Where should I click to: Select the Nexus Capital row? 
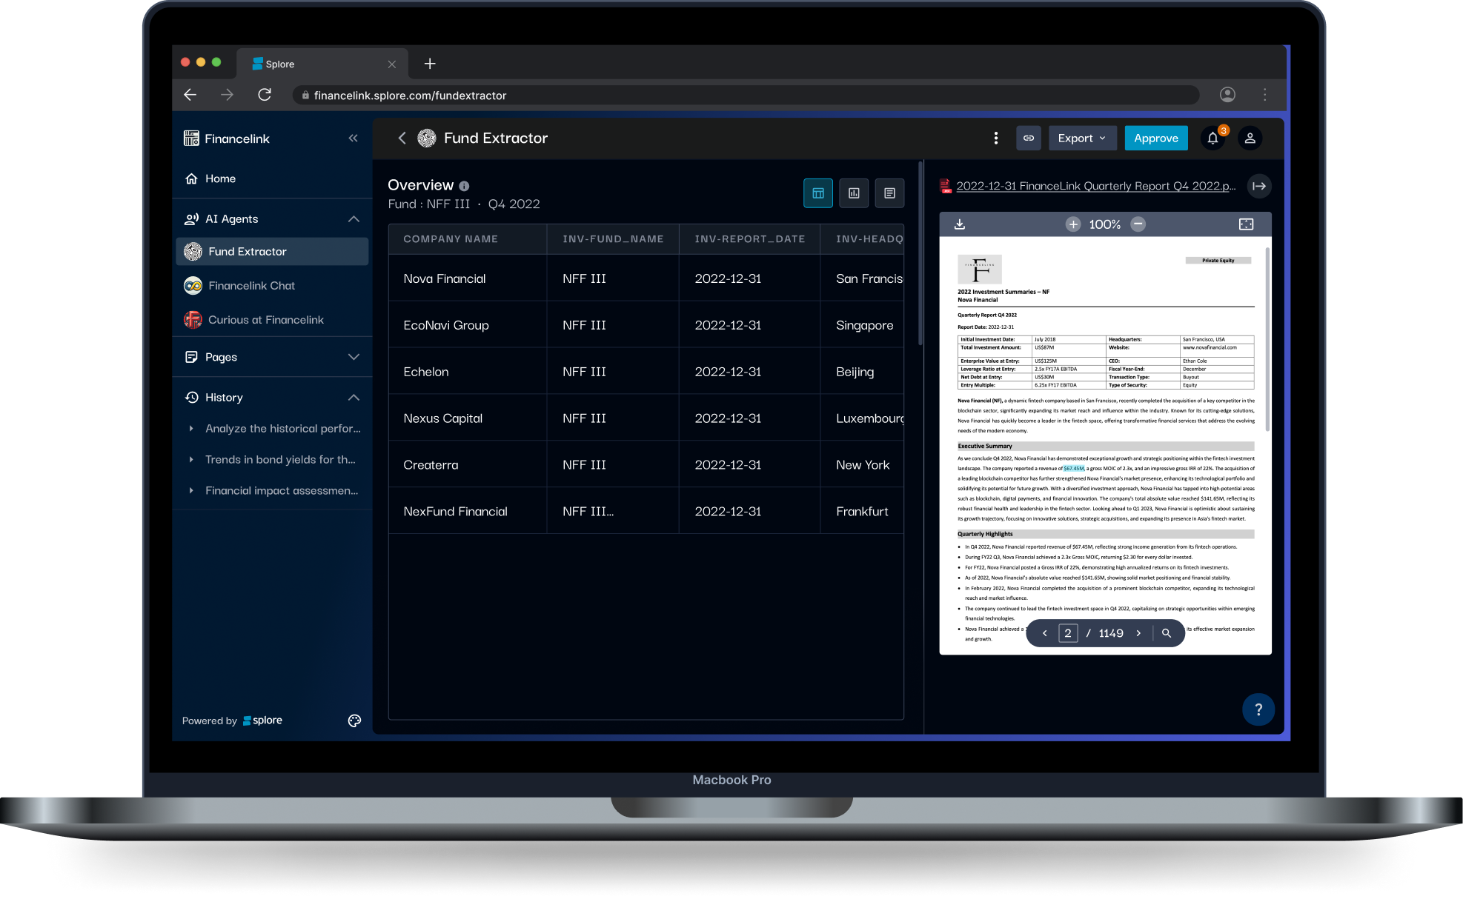tap(646, 418)
